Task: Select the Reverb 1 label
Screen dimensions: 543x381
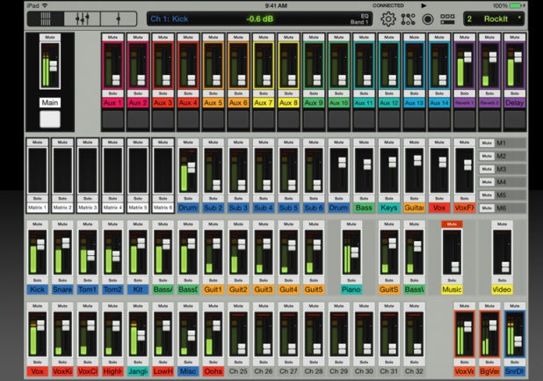Action: (464, 103)
